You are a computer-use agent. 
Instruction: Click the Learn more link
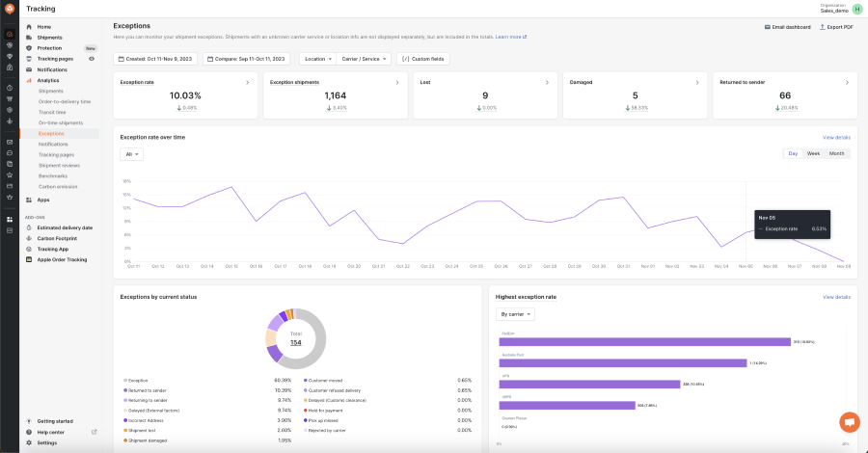511,37
